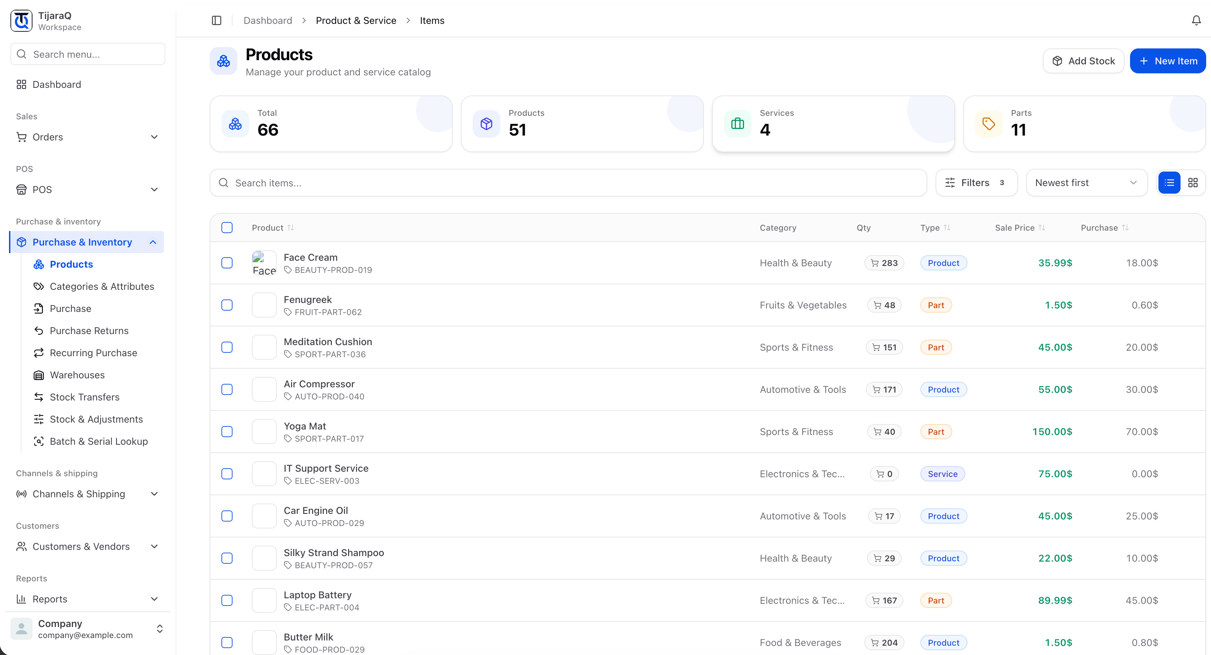Click the Search menu field
The image size is (1211, 655).
pos(88,54)
